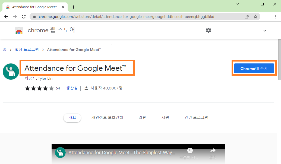Select the 개요 tab

tap(72, 117)
